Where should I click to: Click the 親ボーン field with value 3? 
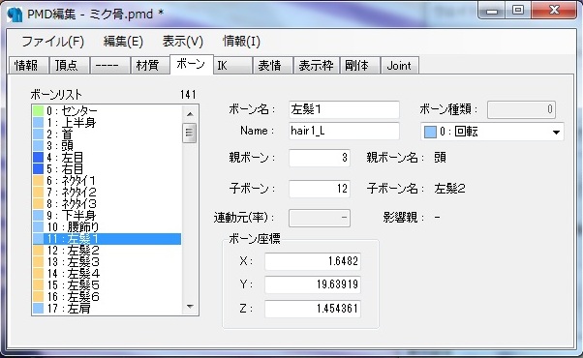pos(320,158)
